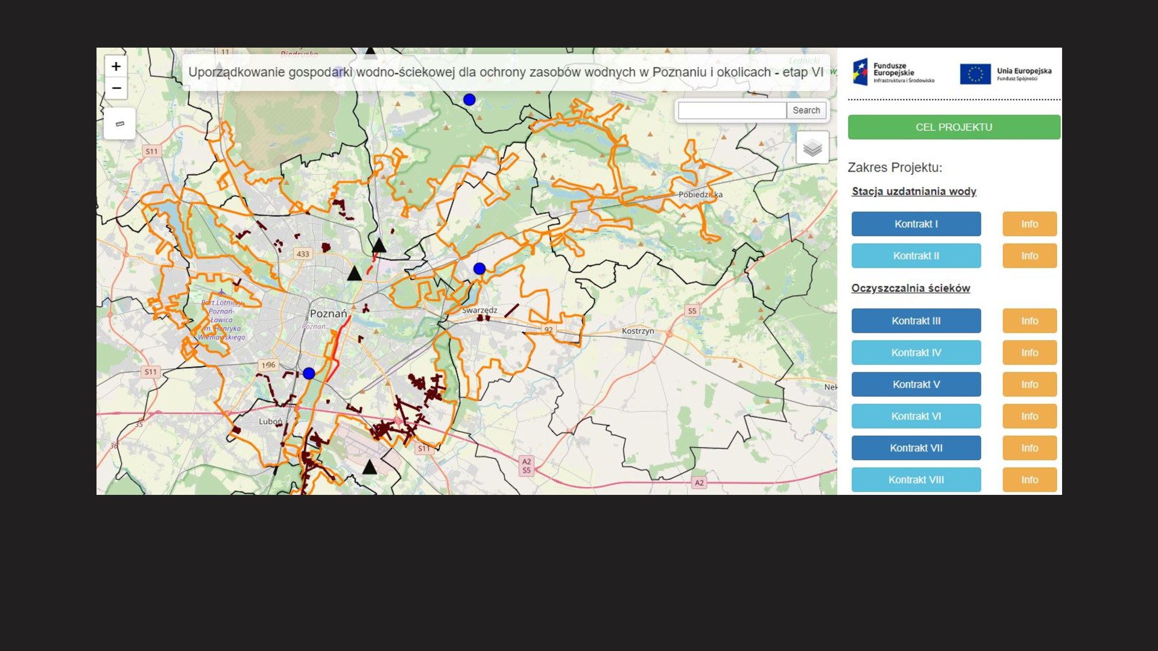Open Info for Kontrakt VII
The image size is (1158, 651).
[x=1030, y=448]
